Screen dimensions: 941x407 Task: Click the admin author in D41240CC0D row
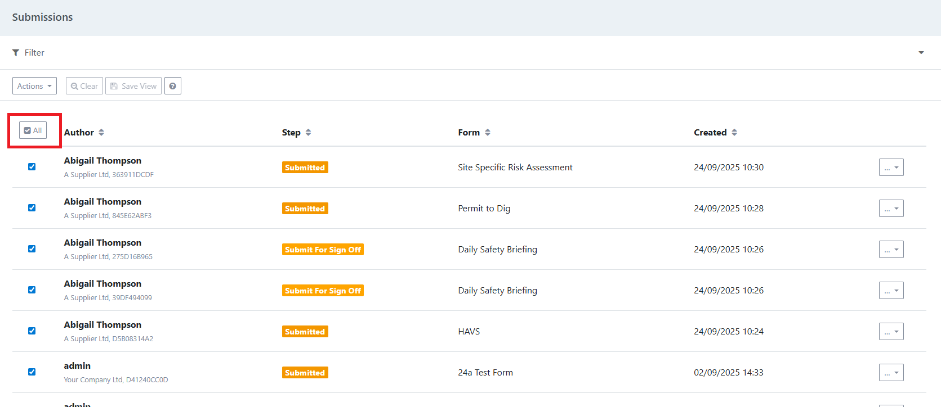point(77,366)
